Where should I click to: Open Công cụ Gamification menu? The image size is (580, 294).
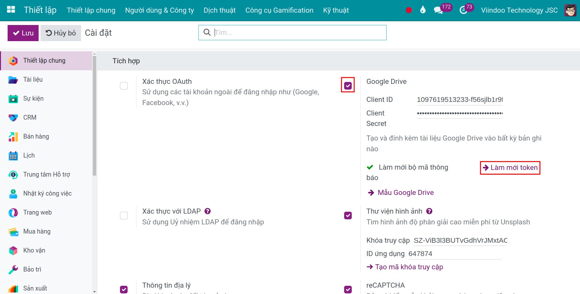pyautogui.click(x=279, y=10)
